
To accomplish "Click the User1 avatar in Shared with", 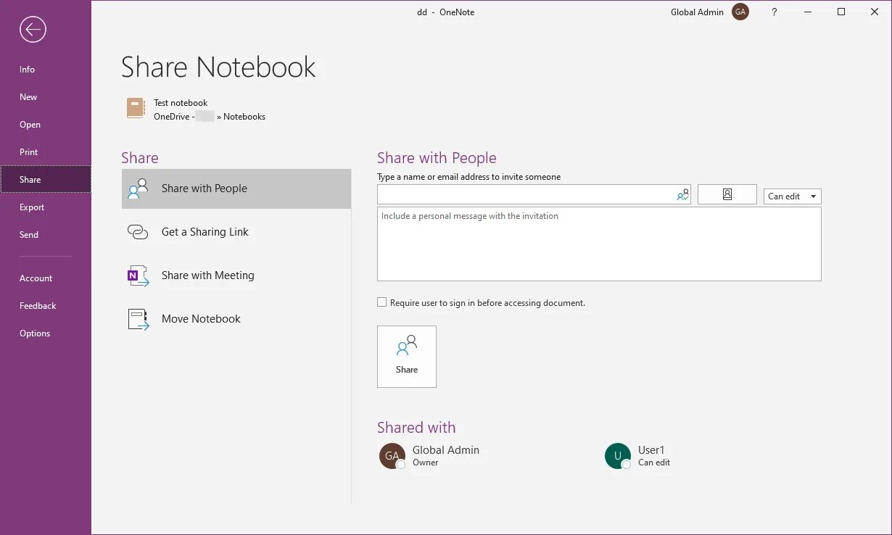I will point(618,456).
